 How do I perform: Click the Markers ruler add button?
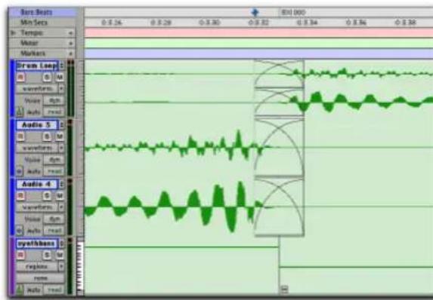[71, 54]
